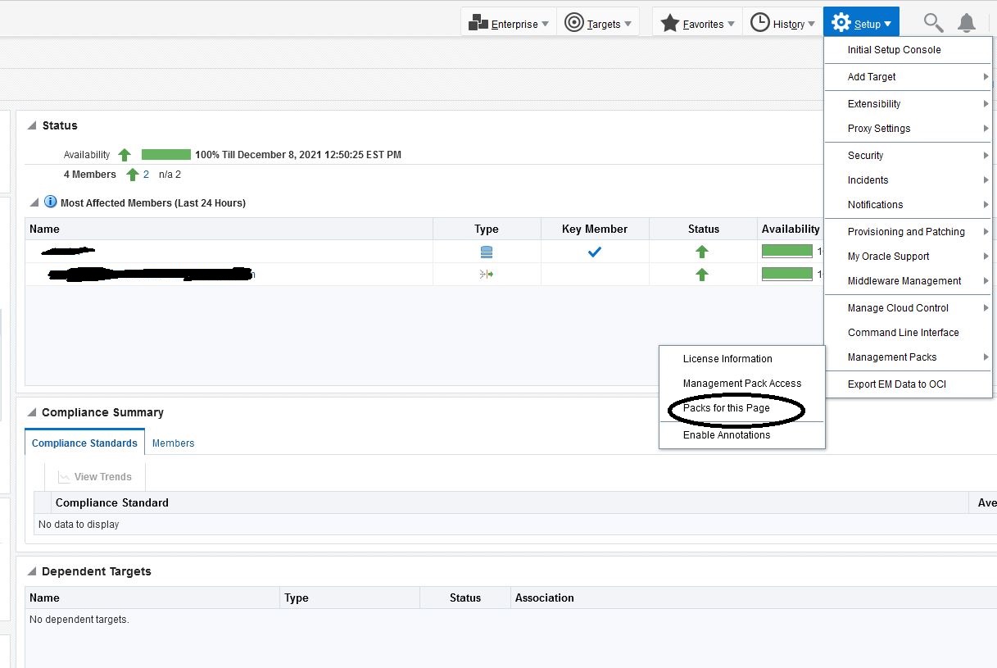Open the notifications bell icon

[967, 23]
